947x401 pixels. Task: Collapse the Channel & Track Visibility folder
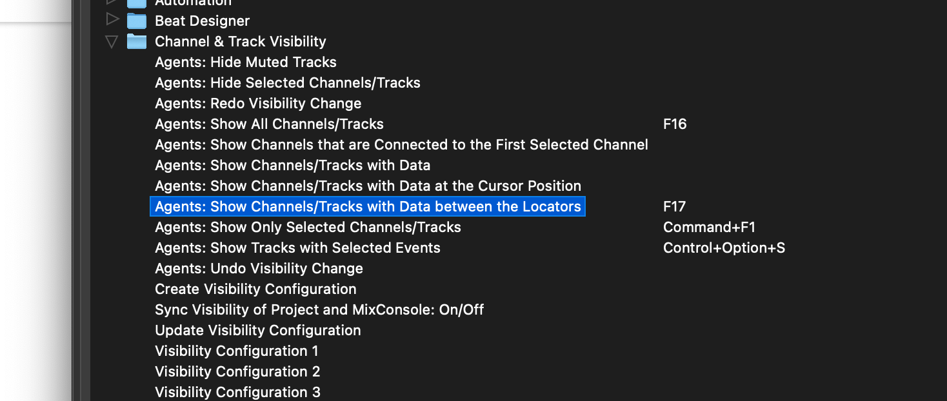point(112,42)
